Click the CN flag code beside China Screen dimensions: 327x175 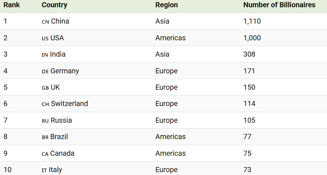(45, 22)
